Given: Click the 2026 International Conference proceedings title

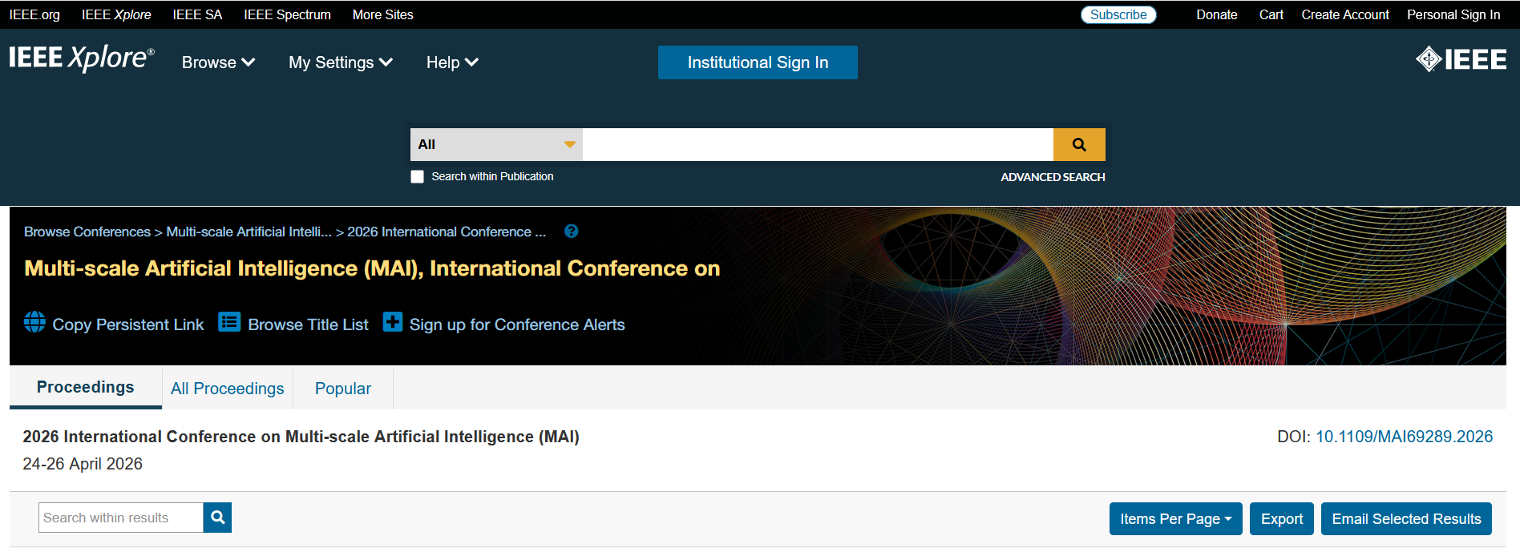Looking at the screenshot, I should click(301, 437).
